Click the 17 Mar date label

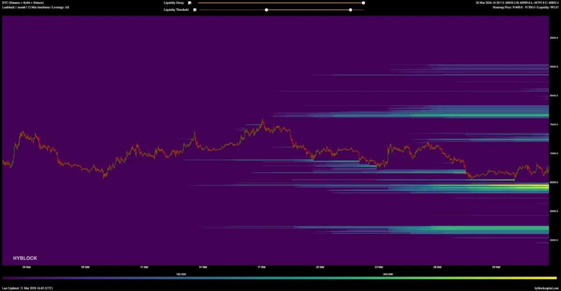(261, 267)
